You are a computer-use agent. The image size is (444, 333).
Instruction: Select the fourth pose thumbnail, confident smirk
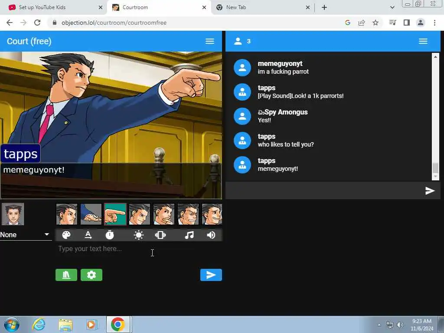pos(139,214)
